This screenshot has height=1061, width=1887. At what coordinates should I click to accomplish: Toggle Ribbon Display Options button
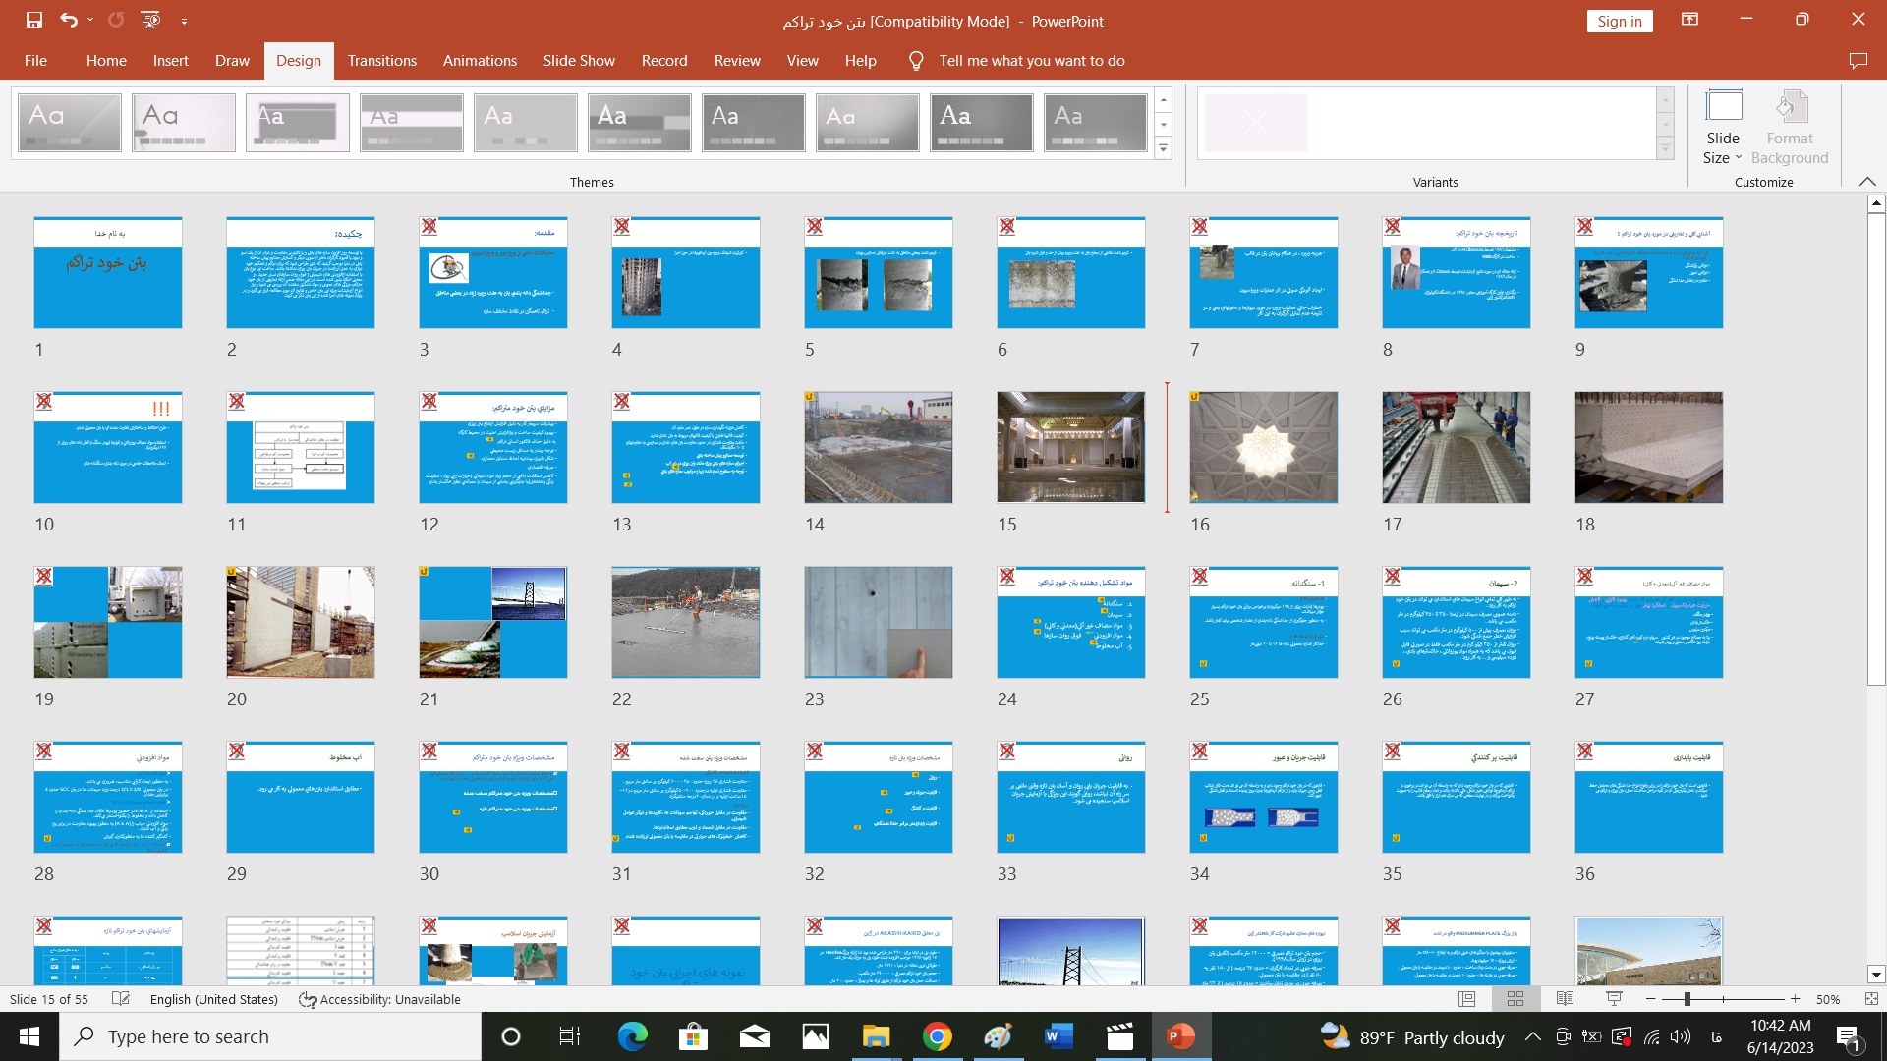[x=1689, y=20]
